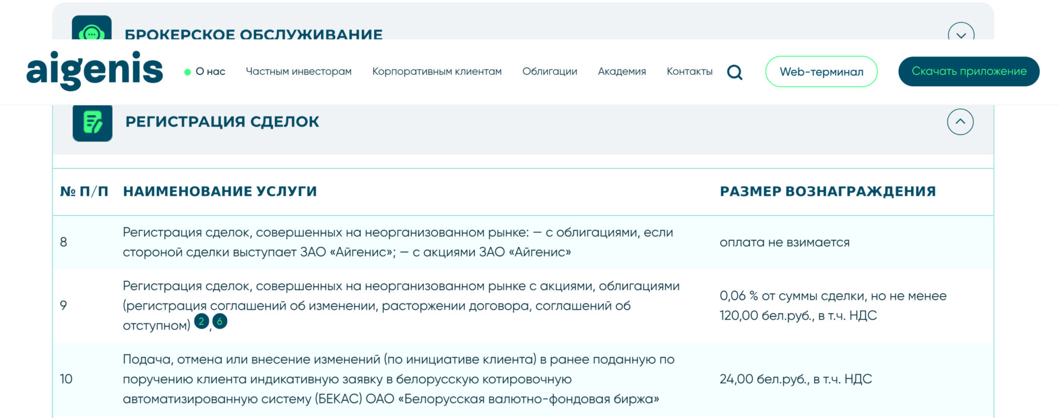
Task: Collapse the Регистрация сделок section chevron
Action: pyautogui.click(x=960, y=122)
